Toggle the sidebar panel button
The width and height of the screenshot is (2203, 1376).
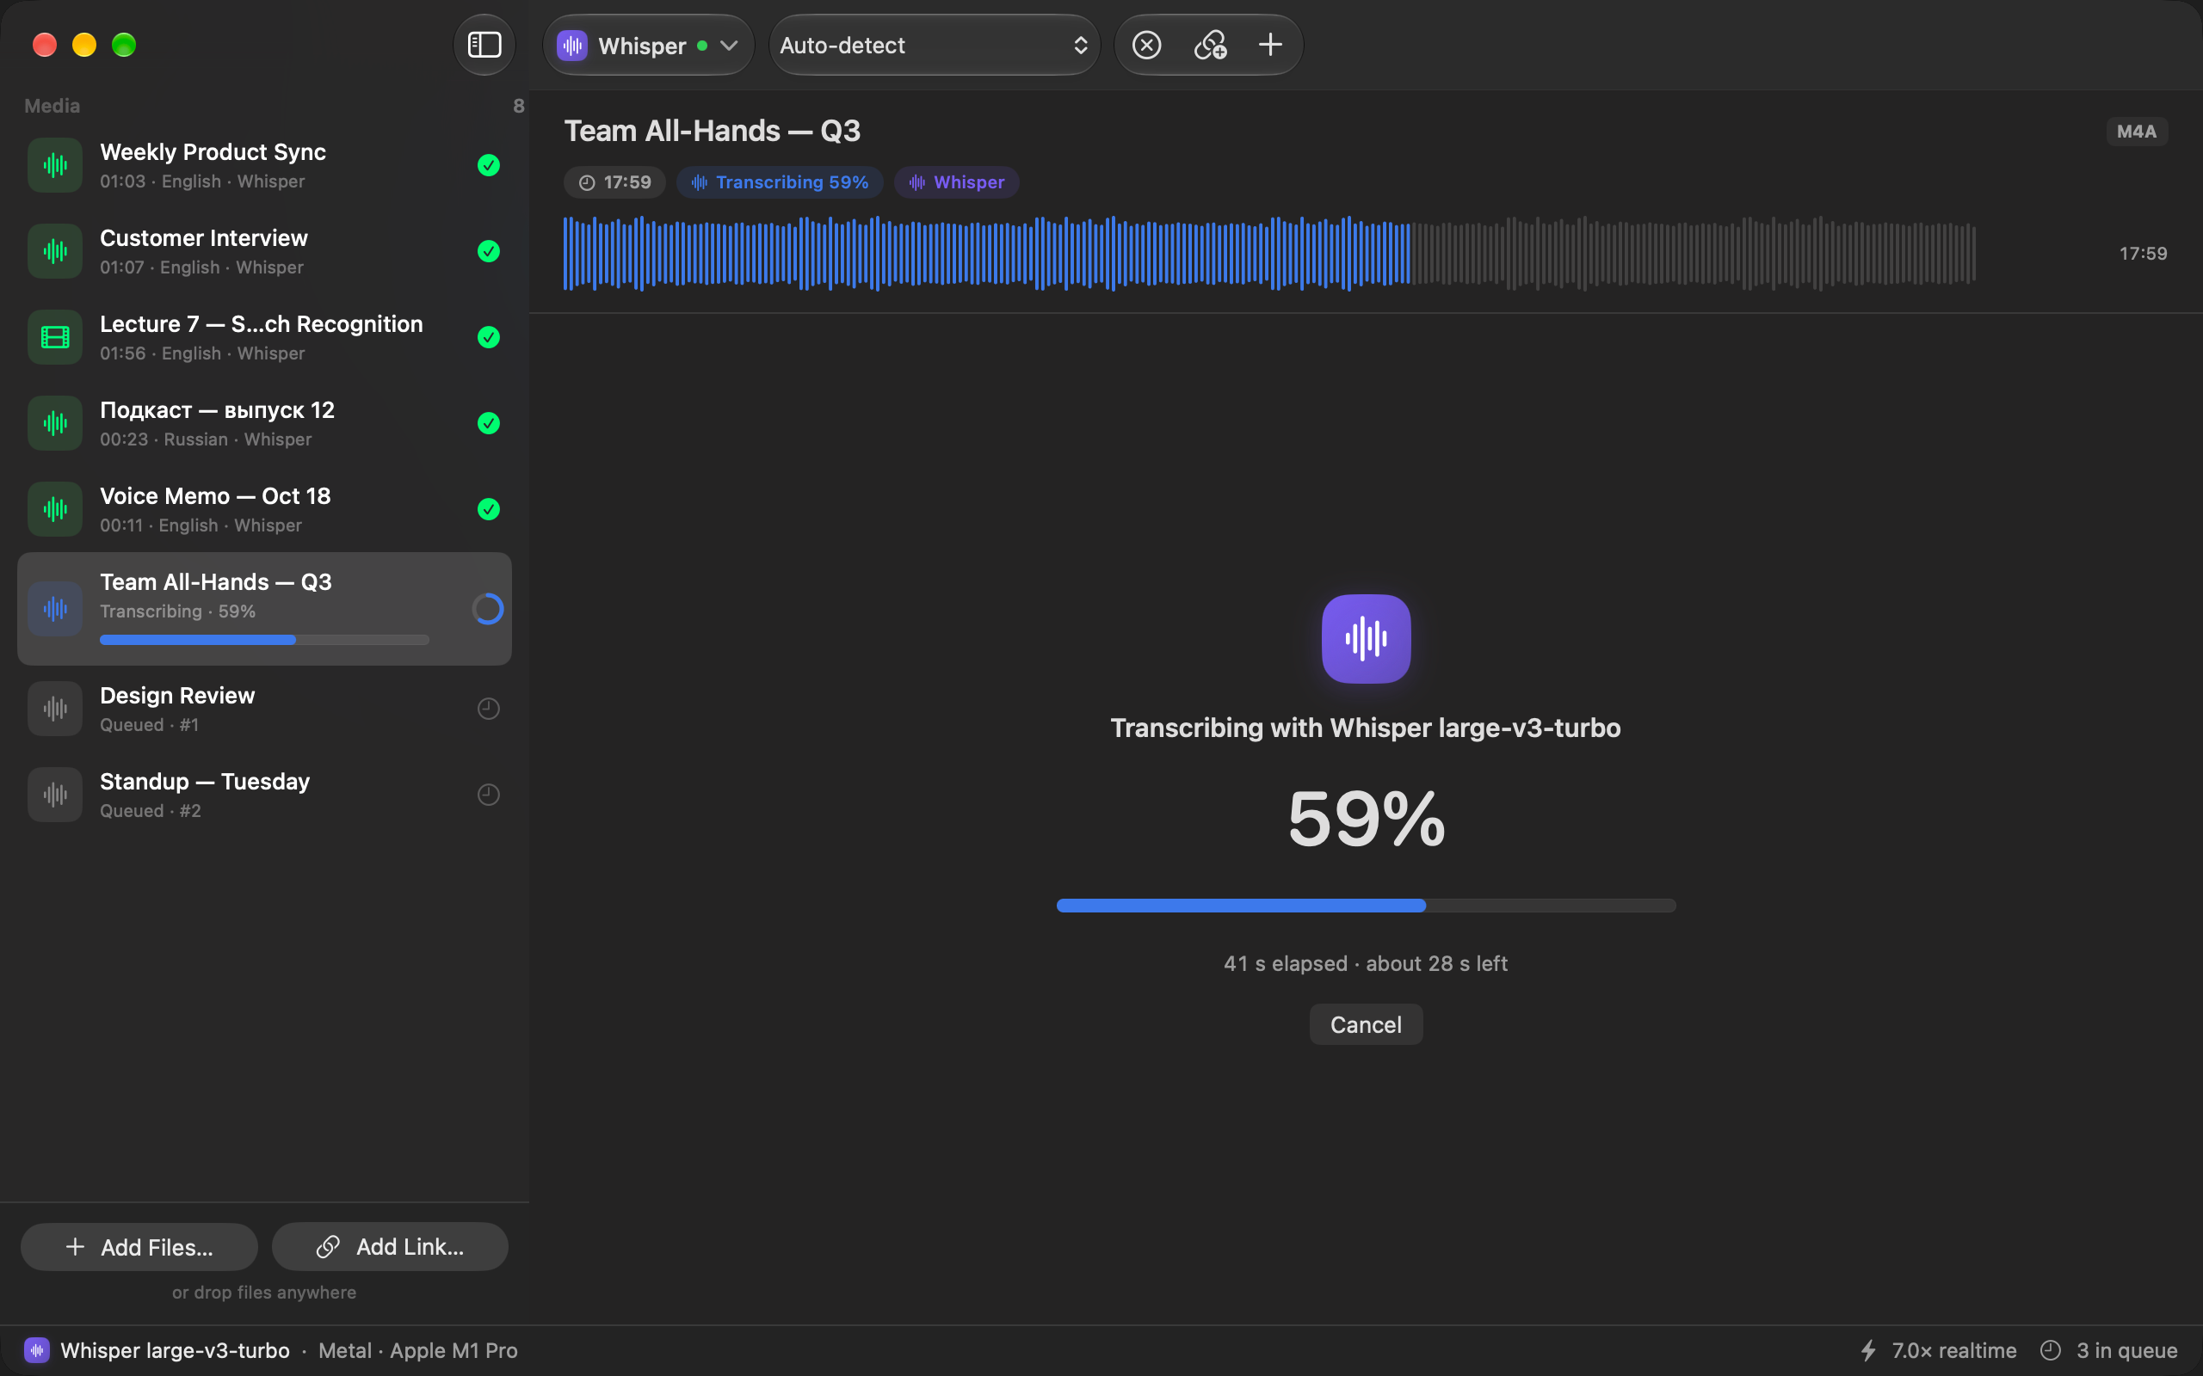coord(484,45)
